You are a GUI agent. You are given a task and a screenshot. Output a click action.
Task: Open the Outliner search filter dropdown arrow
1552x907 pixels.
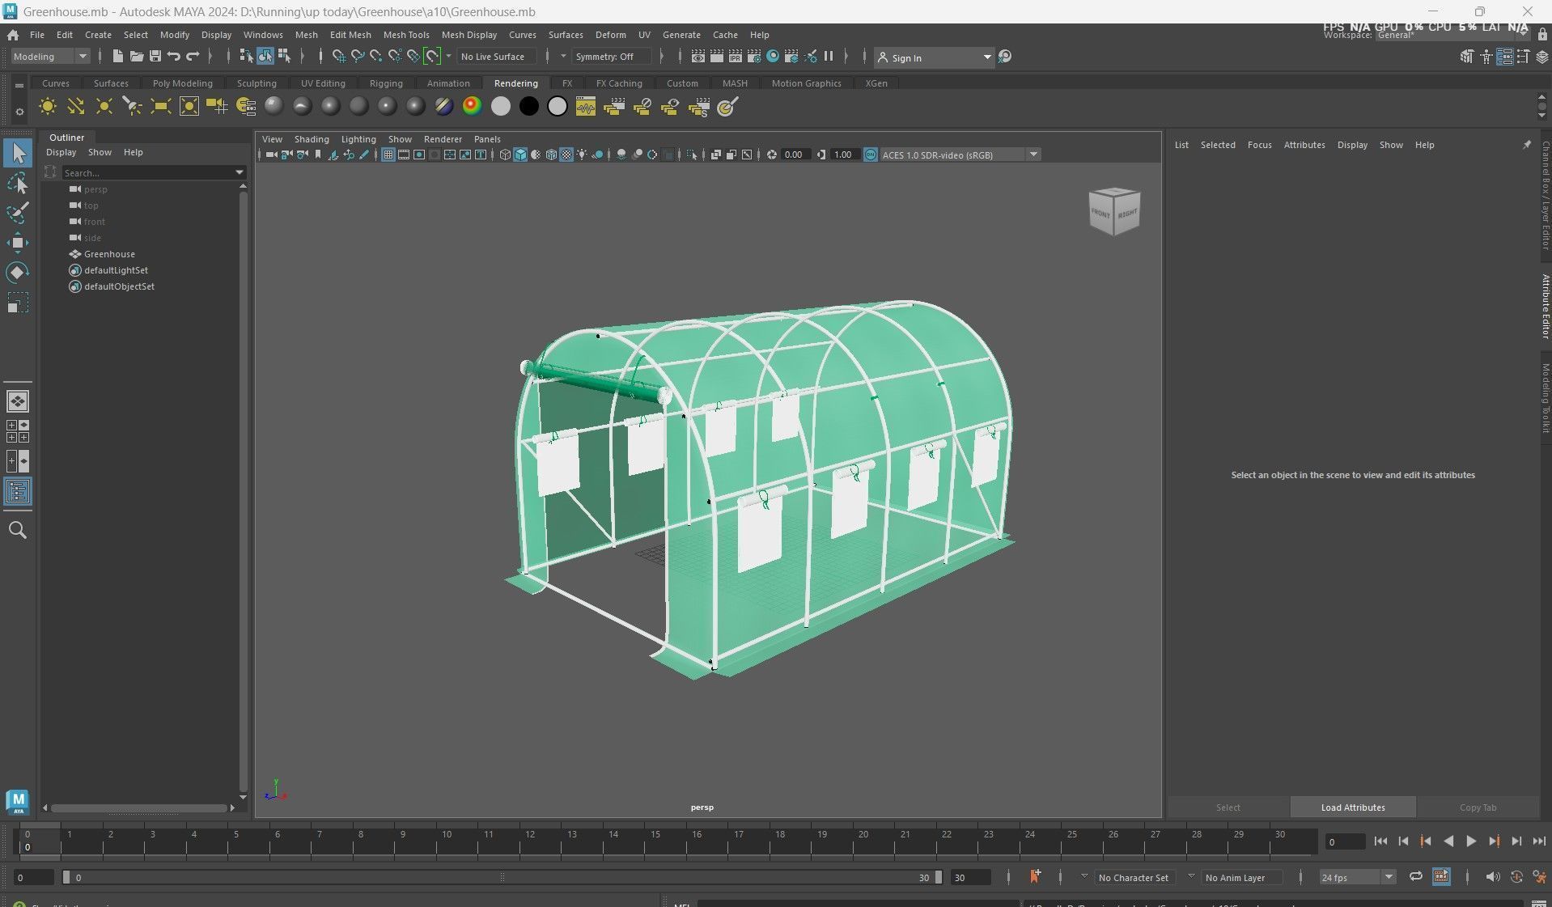[x=239, y=172]
